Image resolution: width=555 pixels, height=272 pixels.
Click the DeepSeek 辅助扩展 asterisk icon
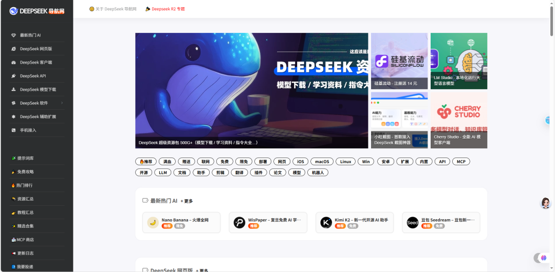point(13,116)
